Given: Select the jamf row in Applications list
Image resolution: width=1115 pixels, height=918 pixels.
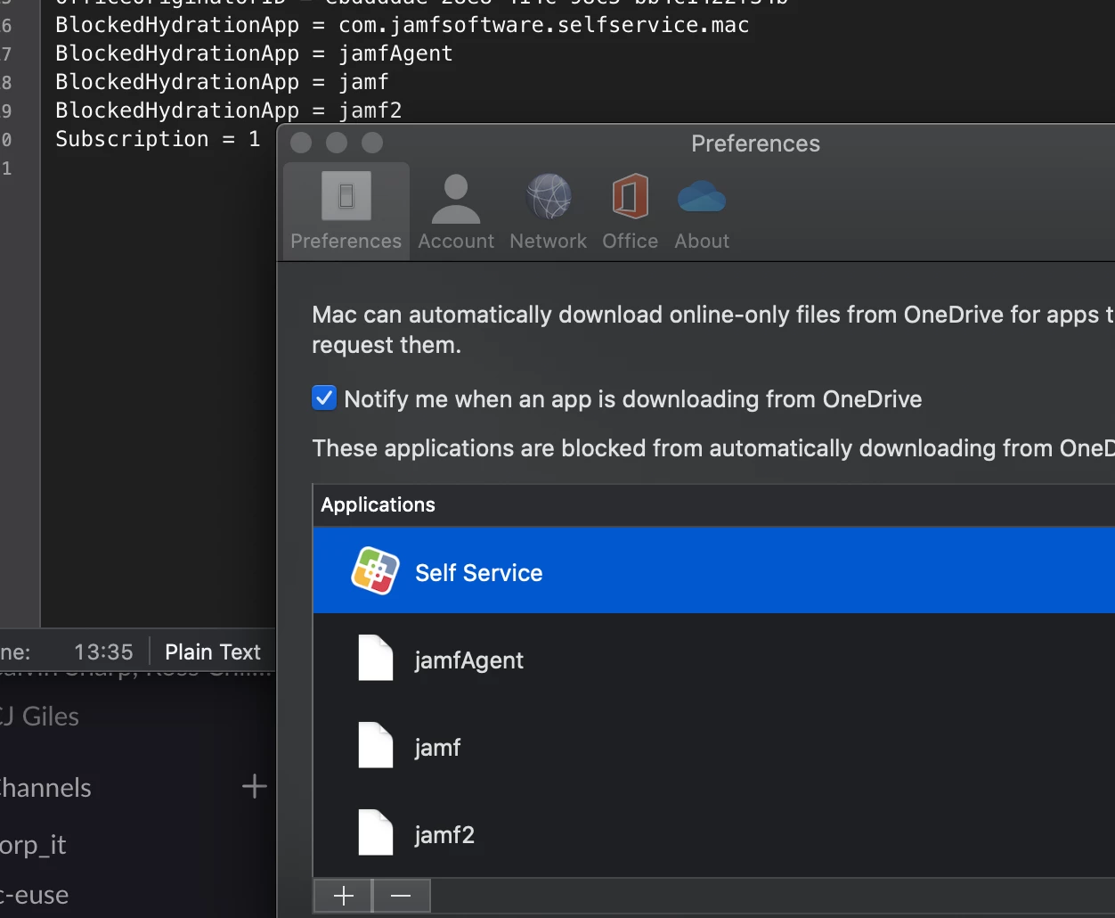Looking at the screenshot, I should click(x=714, y=747).
